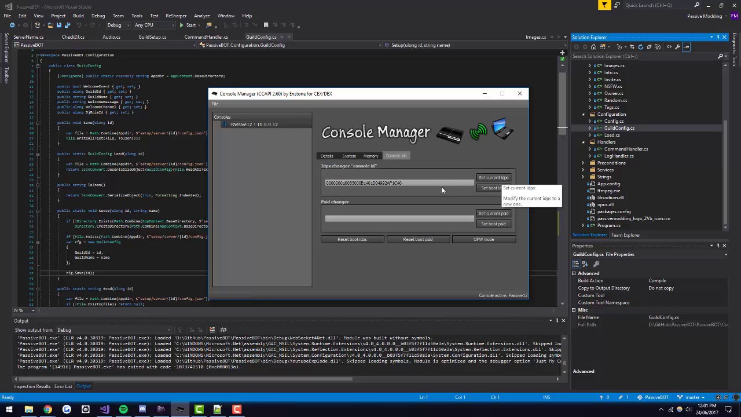Image resolution: width=741 pixels, height=417 pixels.
Task: Expand the Preconditions folder
Action: 583,163
